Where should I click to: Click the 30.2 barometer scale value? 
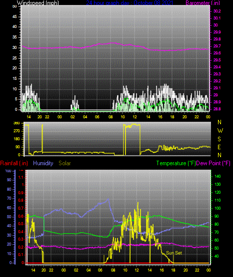[217, 11]
